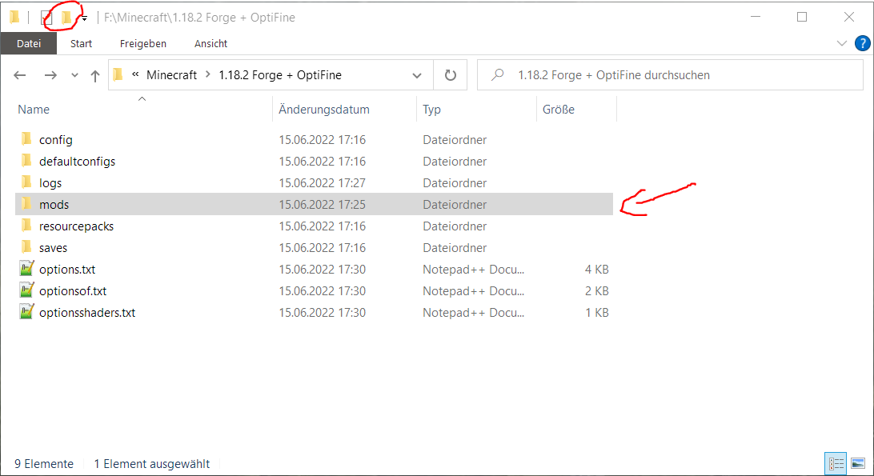
Task: Open the address bar history dropdown
Action: pos(417,75)
